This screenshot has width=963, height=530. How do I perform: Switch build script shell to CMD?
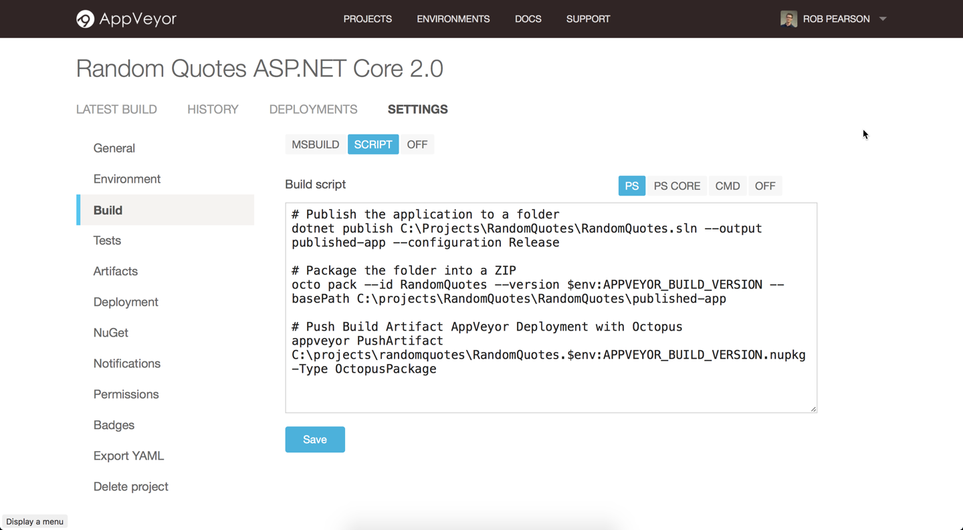[727, 185]
